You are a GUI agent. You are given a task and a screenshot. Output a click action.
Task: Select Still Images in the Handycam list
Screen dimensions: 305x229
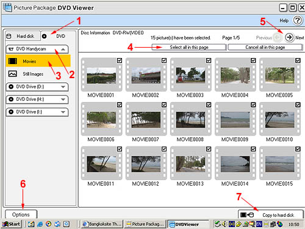click(38, 74)
